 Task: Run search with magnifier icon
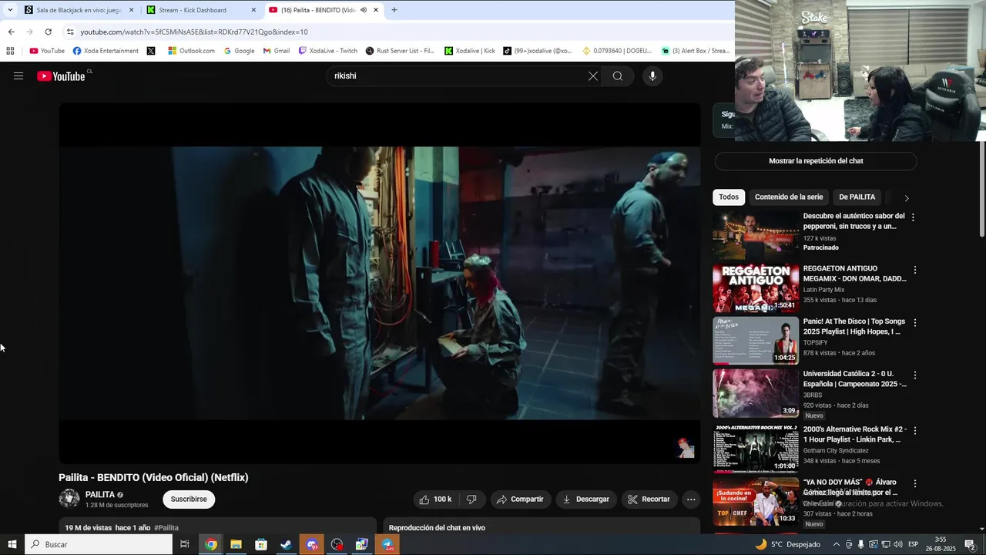click(617, 76)
